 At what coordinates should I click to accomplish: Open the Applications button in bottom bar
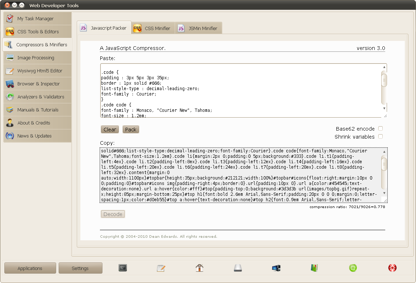30,268
